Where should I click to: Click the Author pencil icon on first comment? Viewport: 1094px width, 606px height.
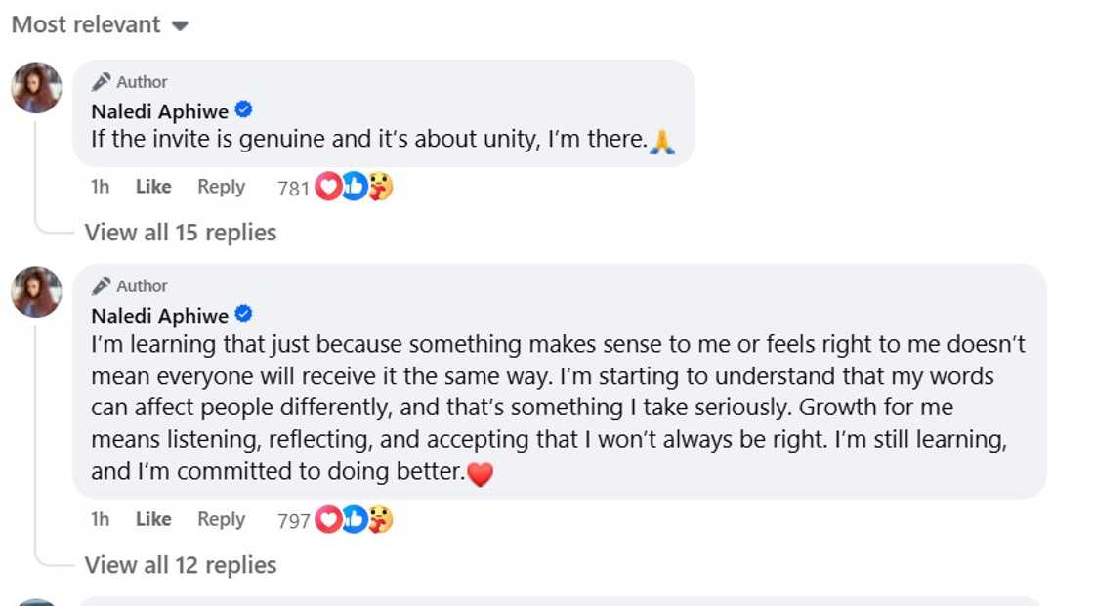(102, 82)
